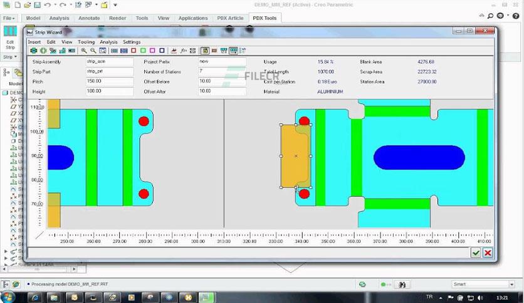Click the zoom out magnifier icon

coord(93,51)
